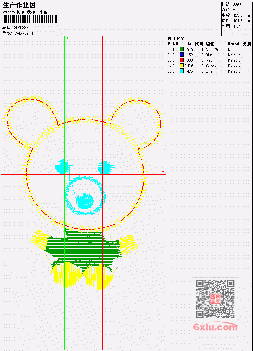The height and width of the screenshot is (351, 253).
Task: Select the 'Yellow' description text
Action: tap(211, 66)
